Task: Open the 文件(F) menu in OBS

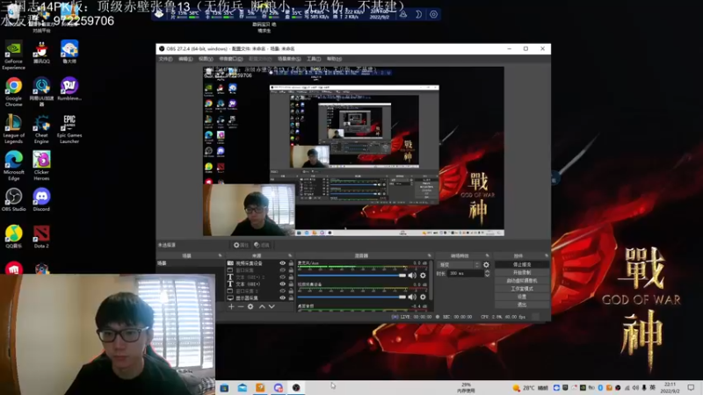Action: point(165,59)
